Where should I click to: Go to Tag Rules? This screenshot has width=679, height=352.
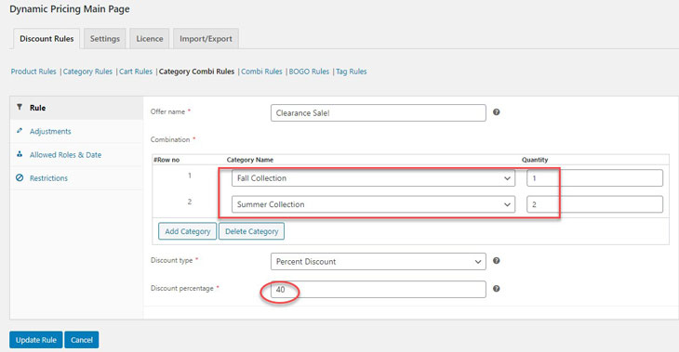coord(352,72)
